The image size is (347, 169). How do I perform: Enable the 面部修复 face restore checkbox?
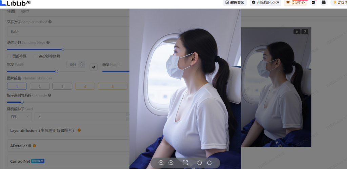click(x=9, y=56)
